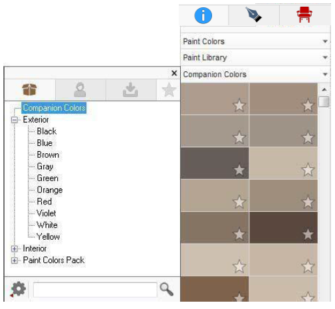Toggle favorite star on darkest brown swatch

tap(308, 234)
